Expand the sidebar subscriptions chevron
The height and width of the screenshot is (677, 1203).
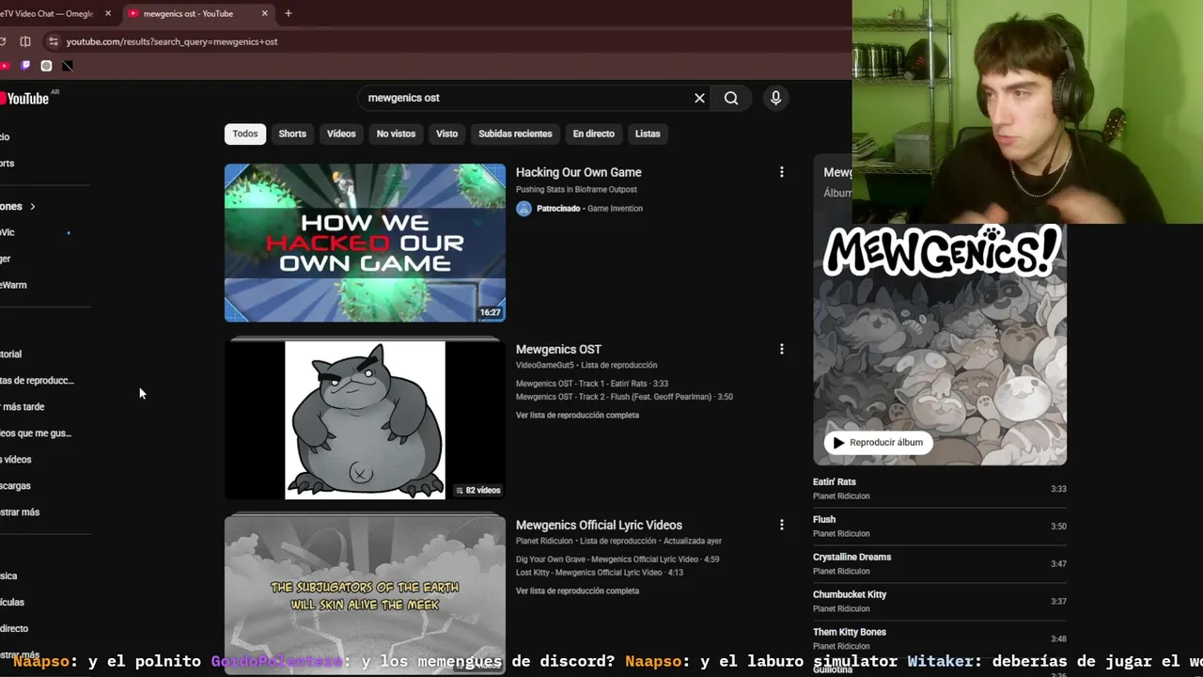click(x=32, y=207)
